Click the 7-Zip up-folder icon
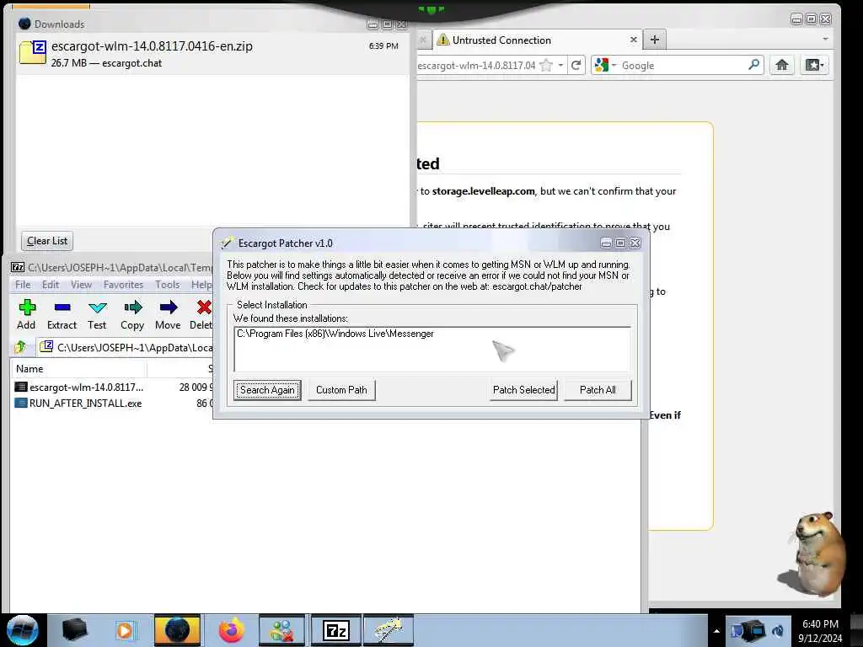 21,347
